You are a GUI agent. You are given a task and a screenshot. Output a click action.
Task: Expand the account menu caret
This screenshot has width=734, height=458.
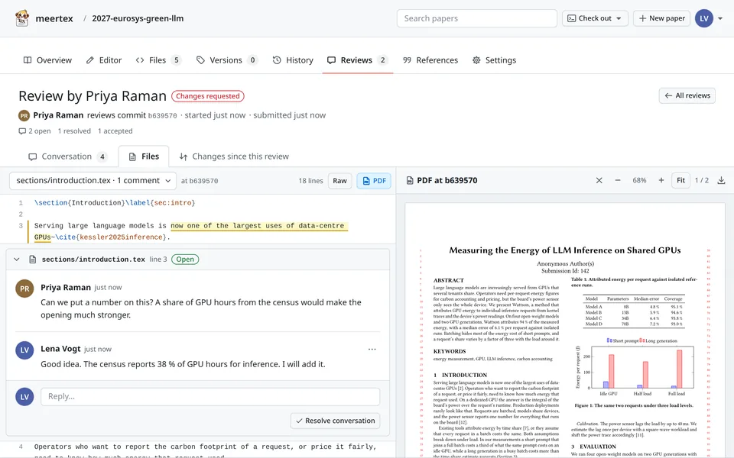point(720,18)
